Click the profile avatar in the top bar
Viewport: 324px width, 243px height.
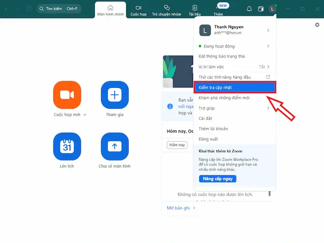(x=273, y=9)
